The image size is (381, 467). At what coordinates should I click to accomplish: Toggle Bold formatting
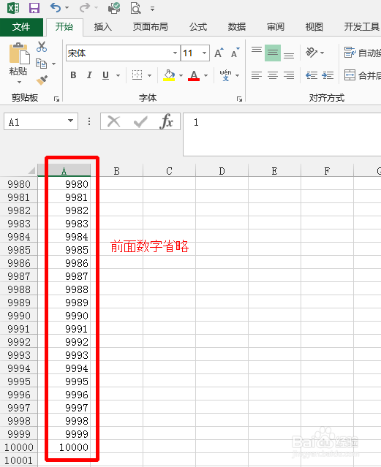click(x=73, y=75)
